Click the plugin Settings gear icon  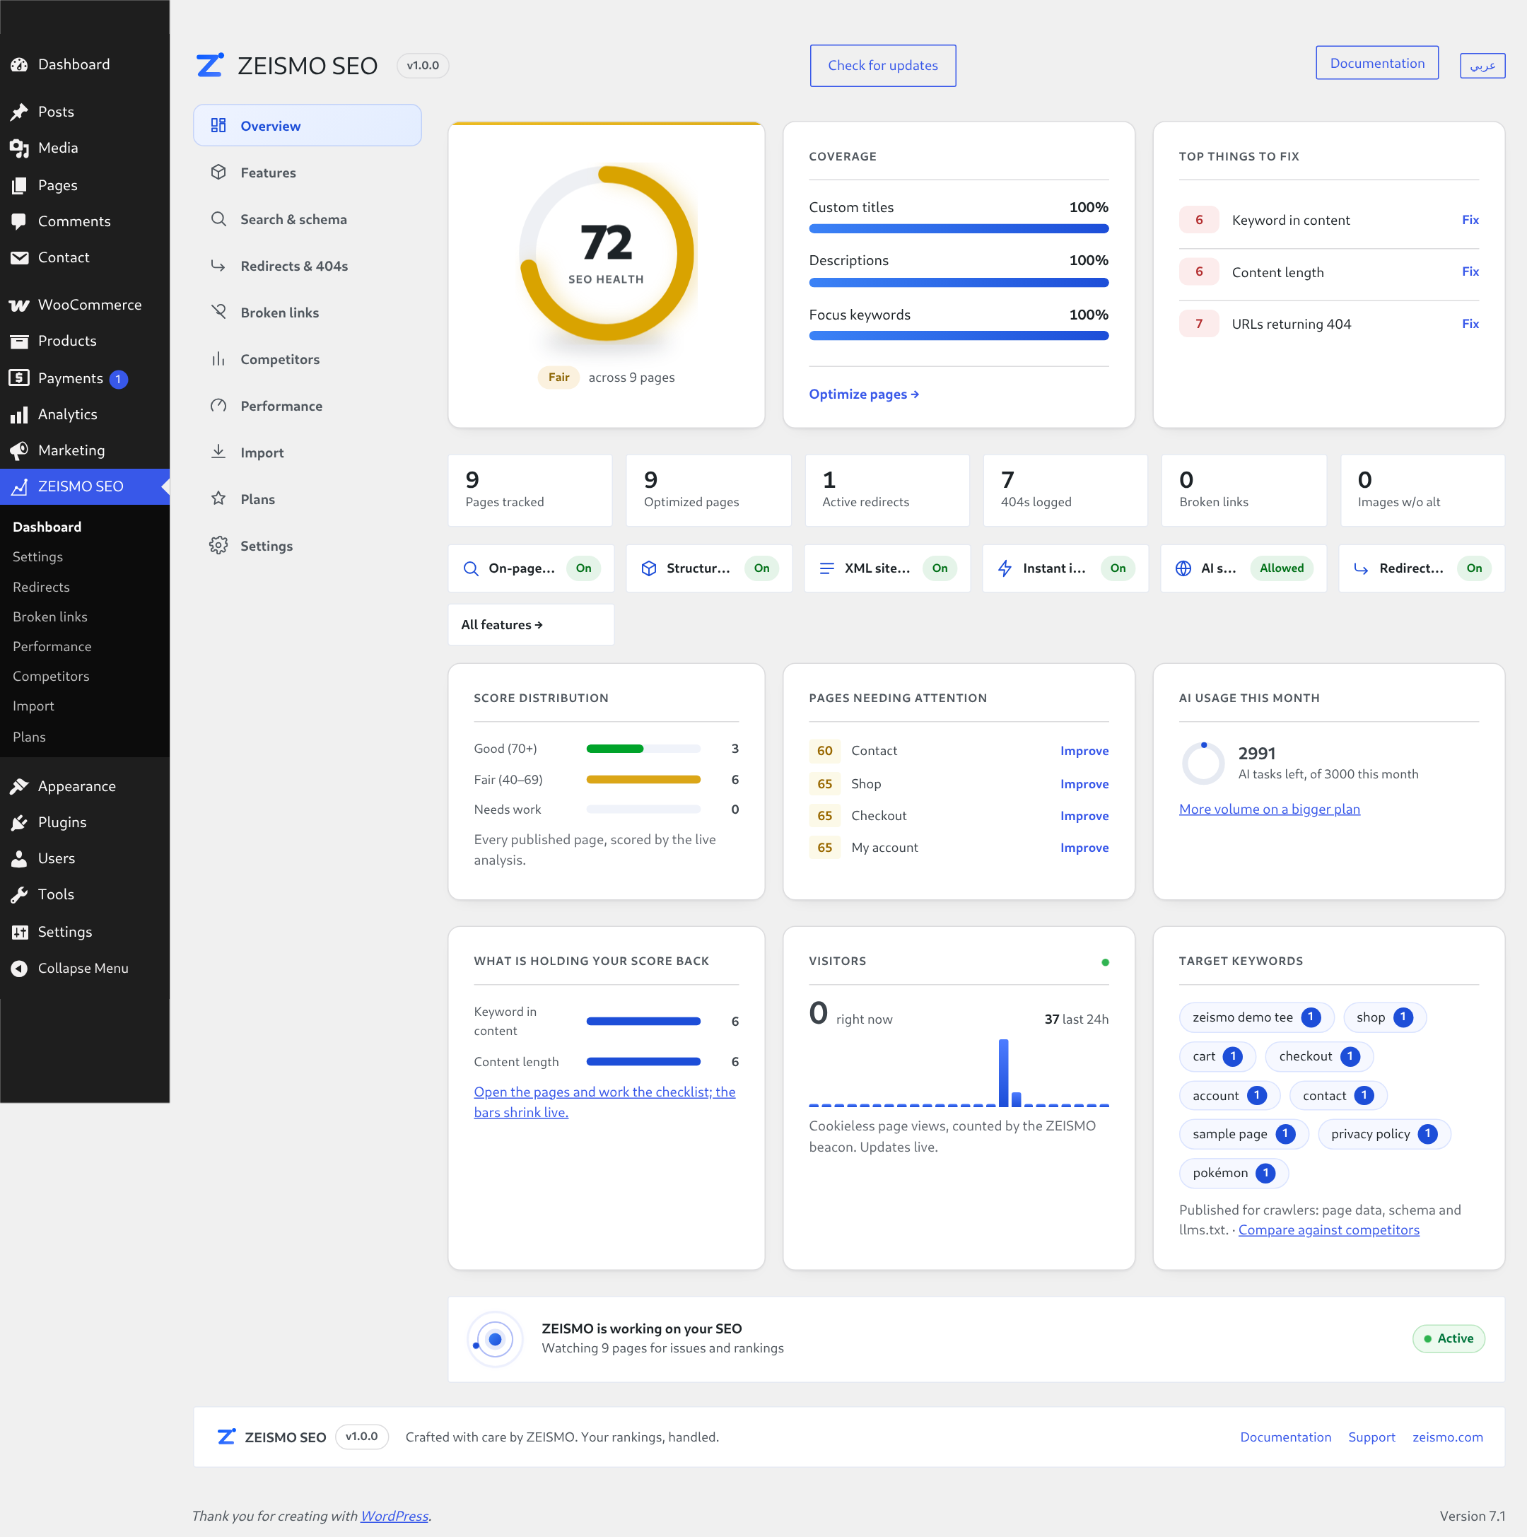coord(218,546)
